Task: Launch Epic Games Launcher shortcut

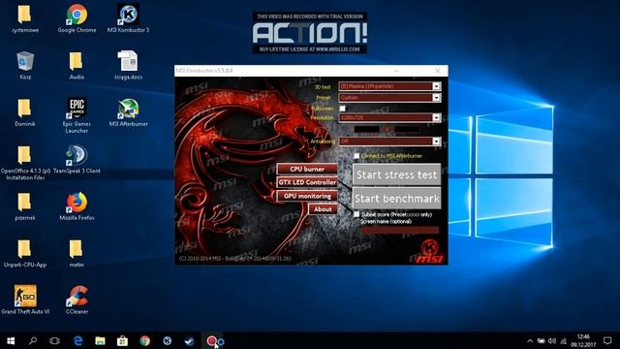Action: coord(77,115)
